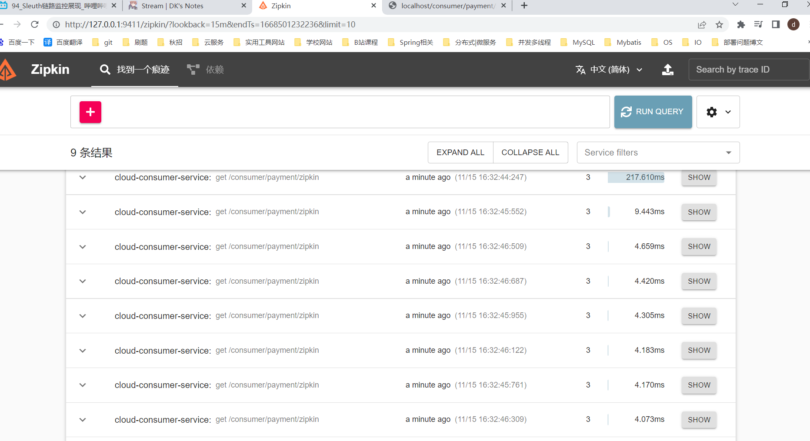Expand the 4.305ms trace row chevron
This screenshot has width=810, height=441.
pyautogui.click(x=83, y=316)
